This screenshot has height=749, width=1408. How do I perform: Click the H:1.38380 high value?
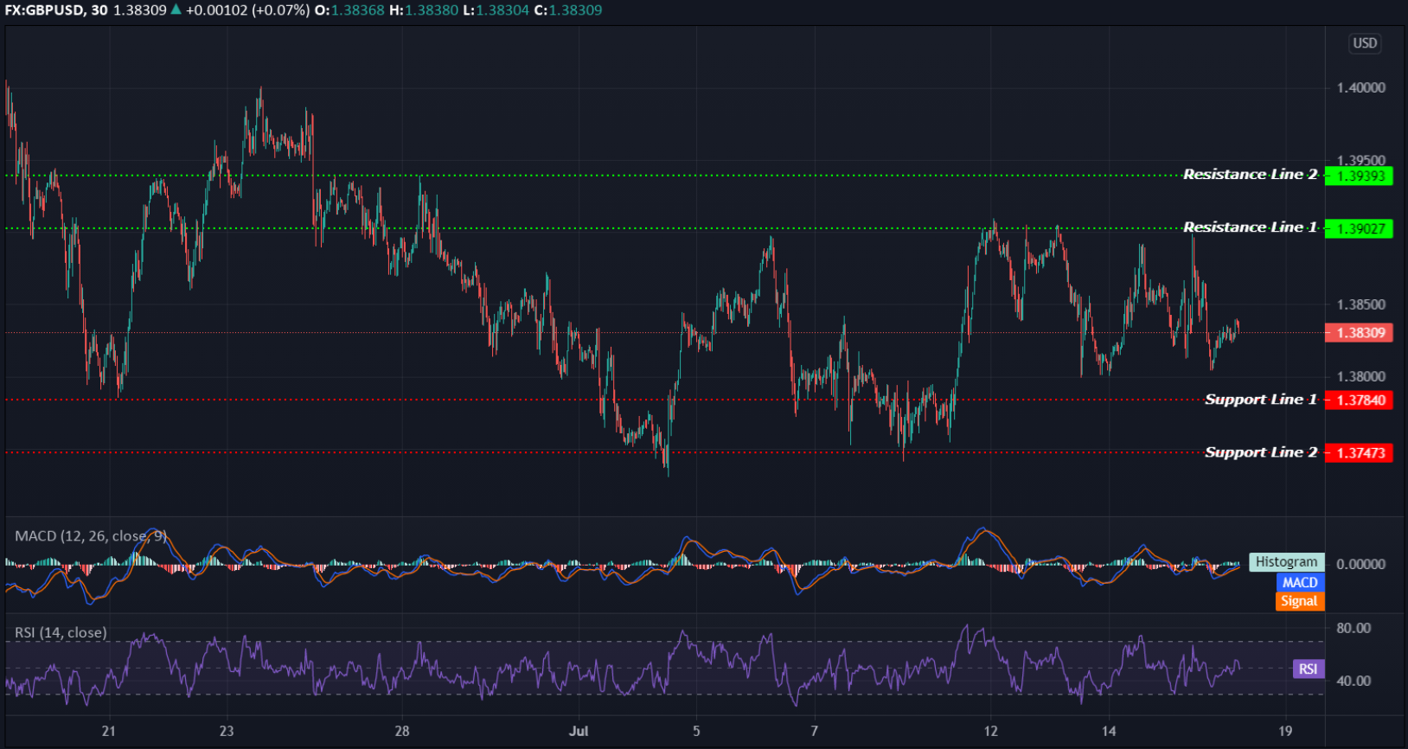pyautogui.click(x=424, y=10)
